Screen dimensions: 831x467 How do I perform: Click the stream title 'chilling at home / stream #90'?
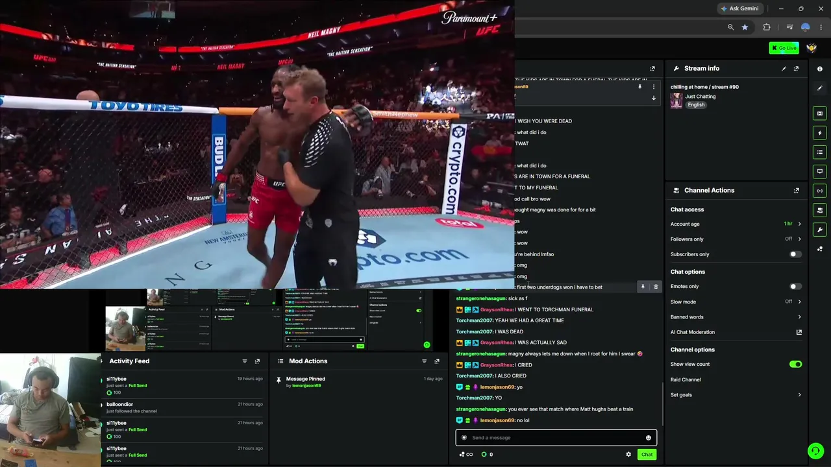704,87
